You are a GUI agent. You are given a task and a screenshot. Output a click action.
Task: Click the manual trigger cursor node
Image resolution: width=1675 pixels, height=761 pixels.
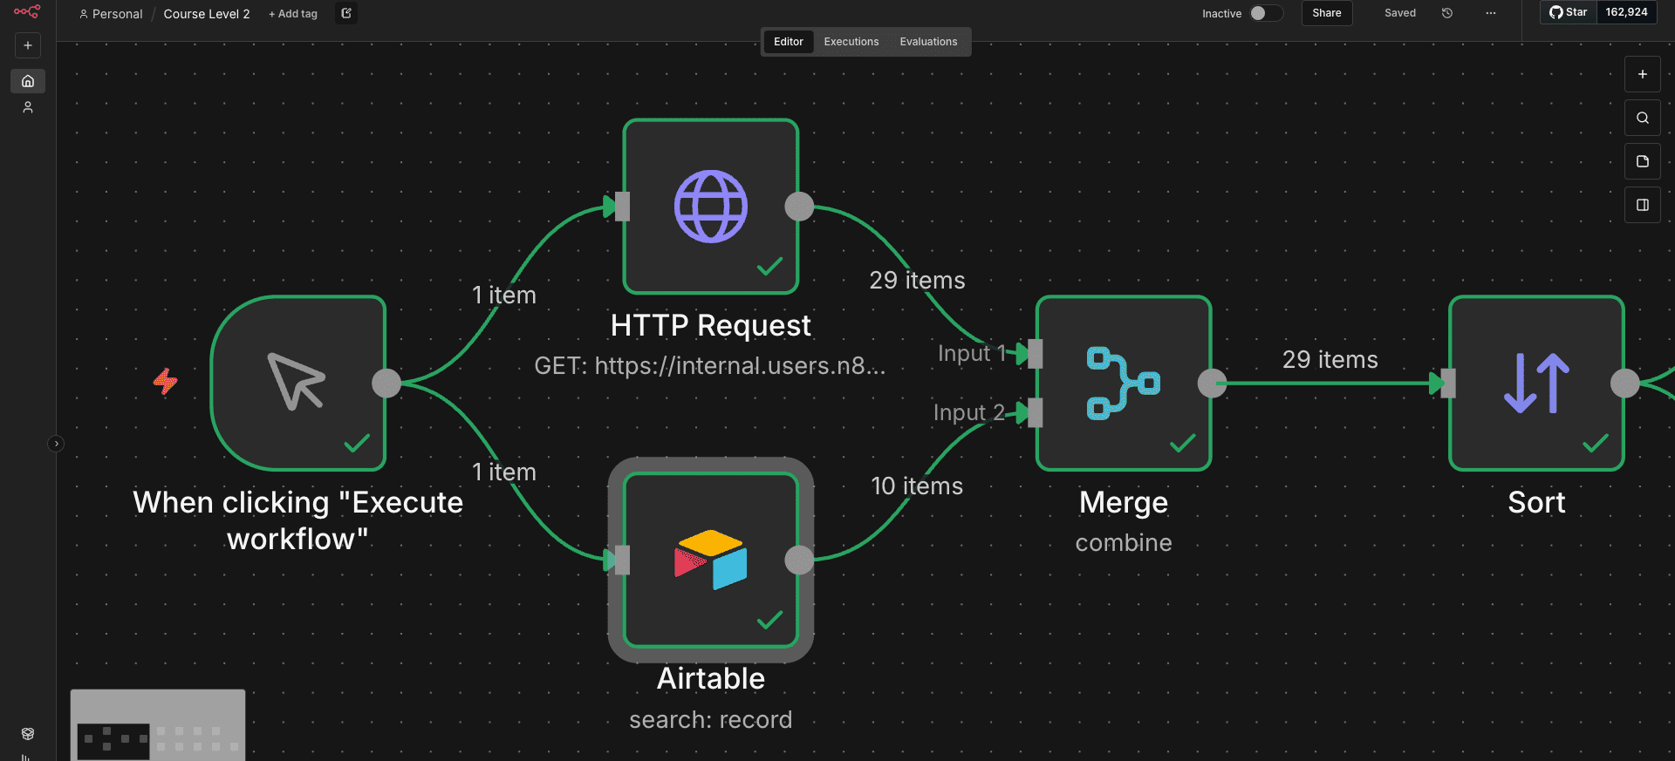[298, 383]
